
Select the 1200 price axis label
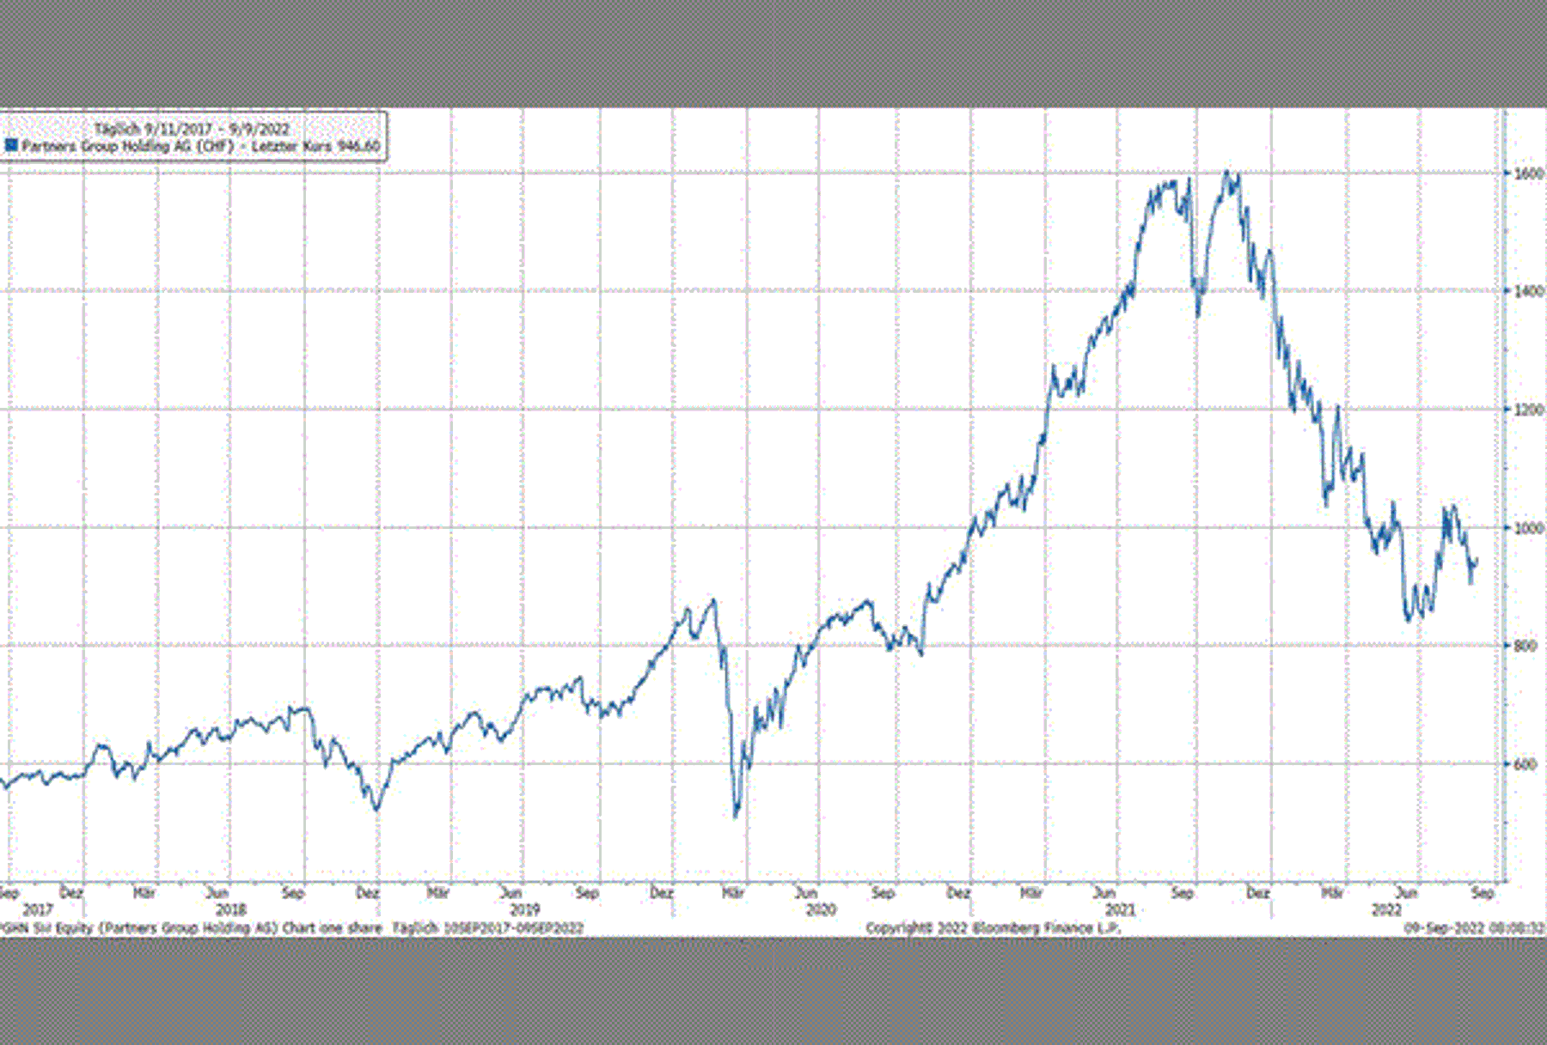tap(1528, 410)
